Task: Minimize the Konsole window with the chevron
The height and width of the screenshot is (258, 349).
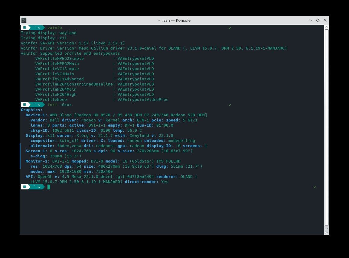Action: [311, 20]
